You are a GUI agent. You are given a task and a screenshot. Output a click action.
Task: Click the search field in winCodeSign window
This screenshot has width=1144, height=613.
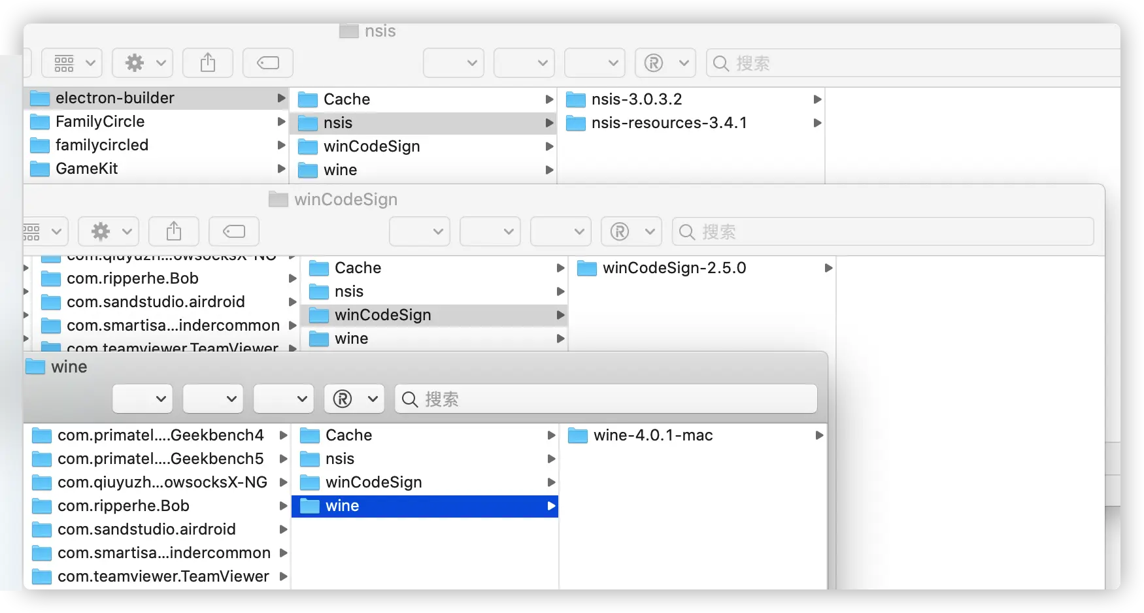tap(883, 231)
